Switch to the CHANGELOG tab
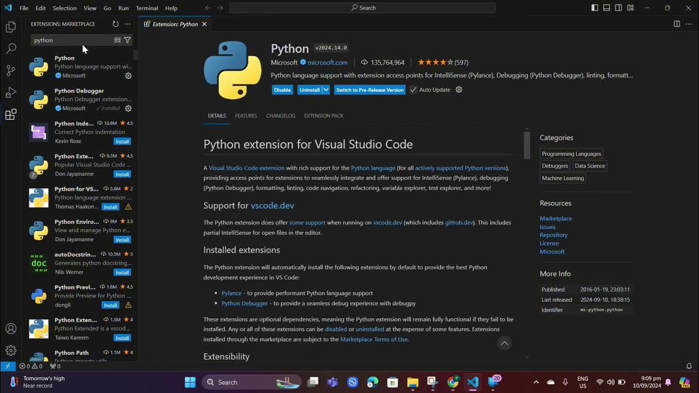Image resolution: width=699 pixels, height=393 pixels. (281, 116)
